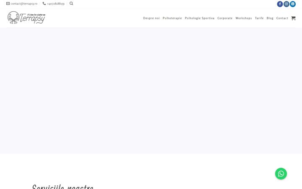Go to the Blog page
Screen dimensions: 302x189
[270, 18]
